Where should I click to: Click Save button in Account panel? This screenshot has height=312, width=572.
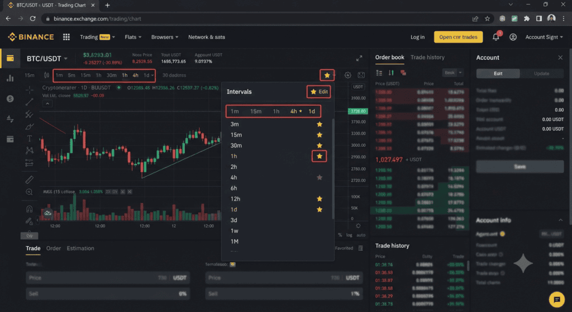(x=520, y=166)
